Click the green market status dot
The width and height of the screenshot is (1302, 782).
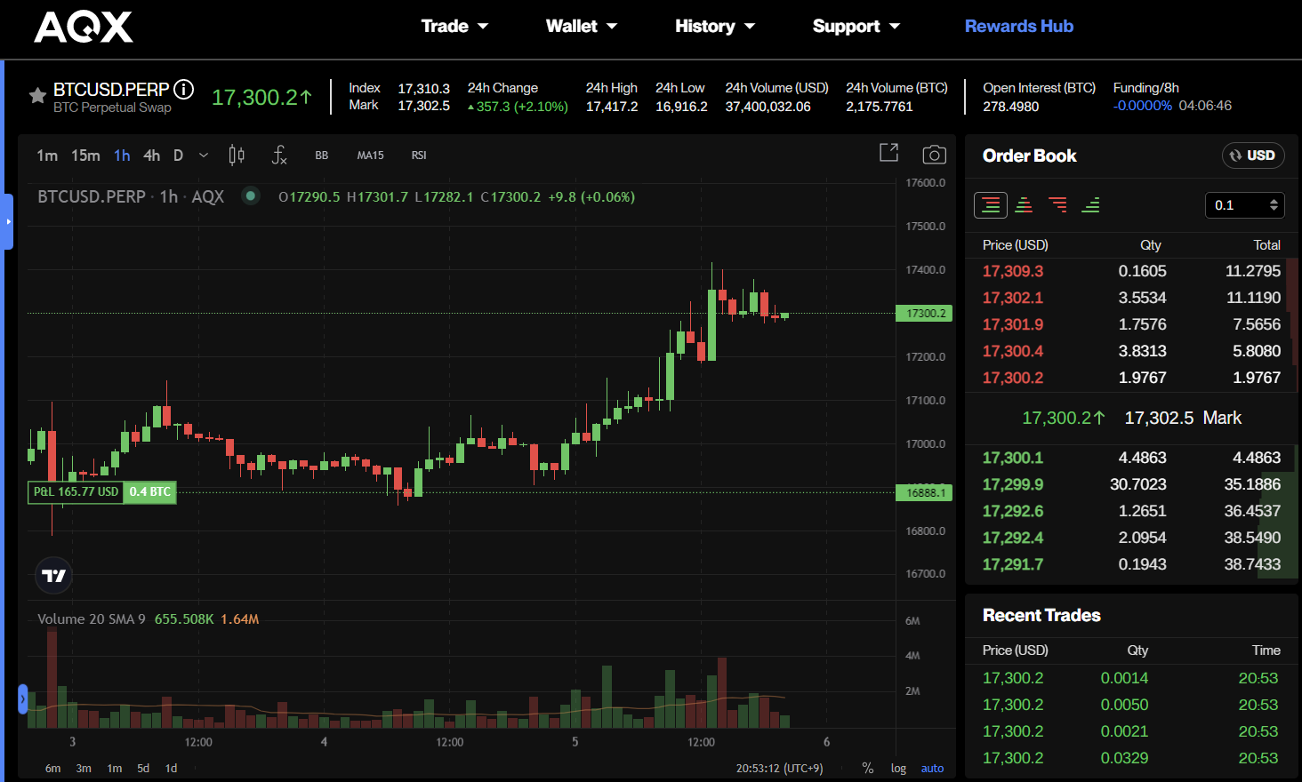tap(251, 196)
